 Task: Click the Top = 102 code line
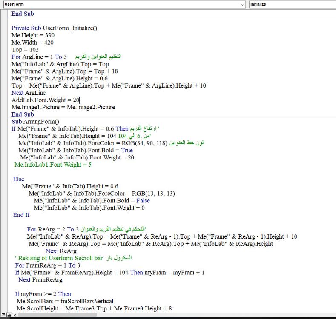(x=25, y=50)
